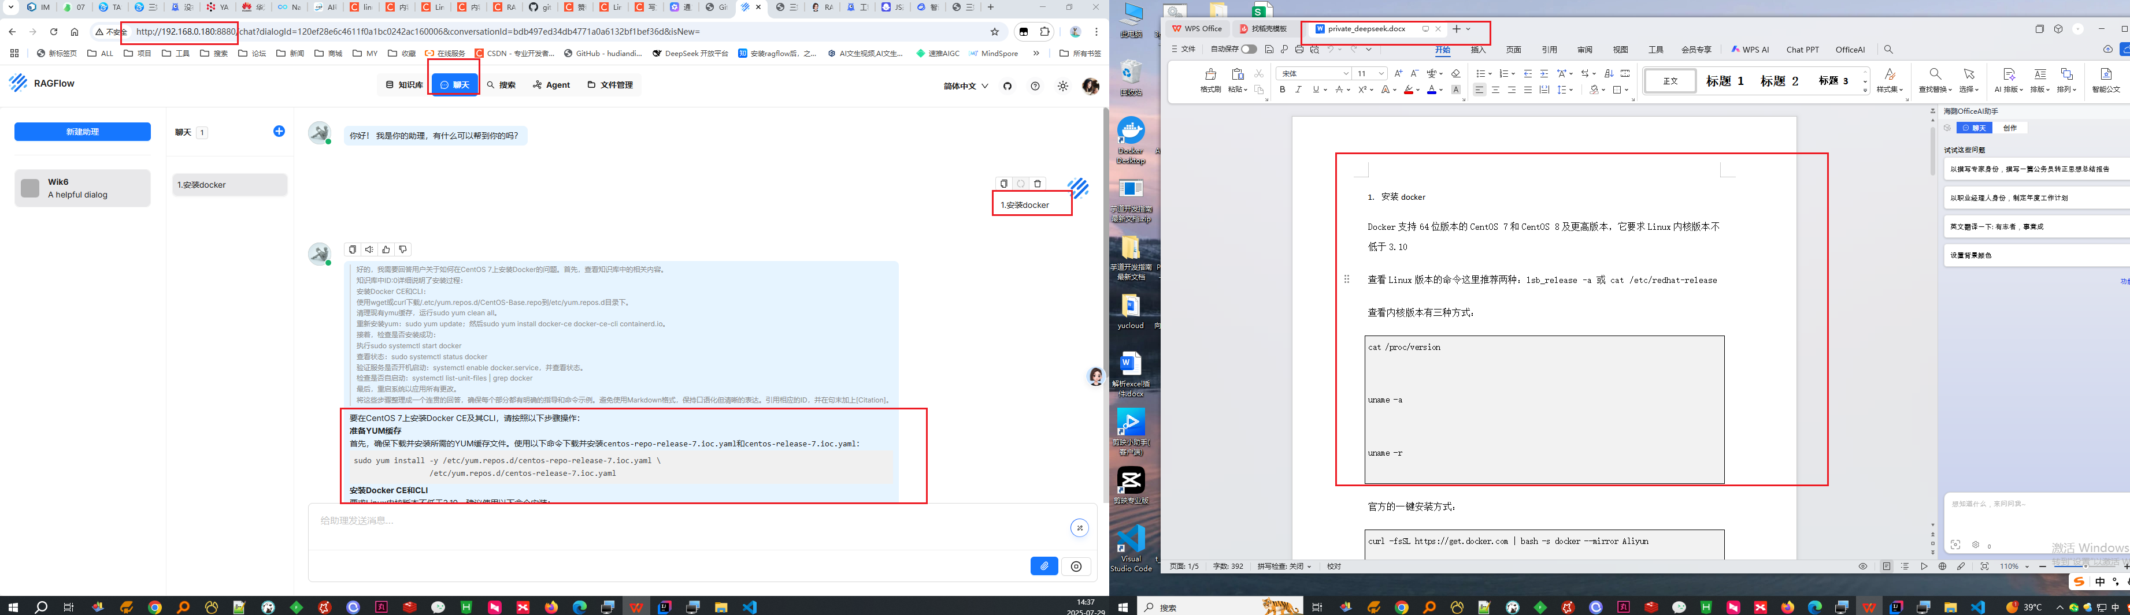Click the increase indent icon
2130x615 pixels.
(x=1544, y=73)
